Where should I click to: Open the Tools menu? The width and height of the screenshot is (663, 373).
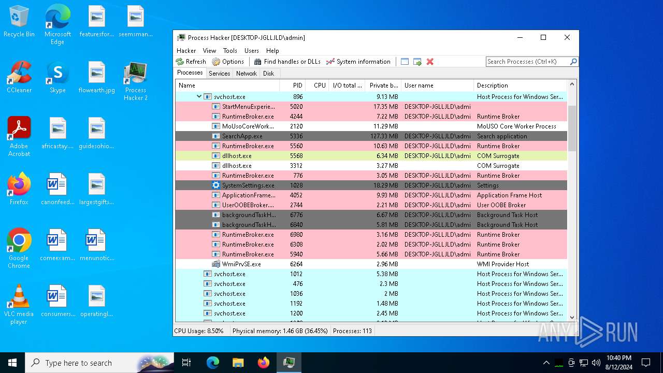tap(230, 51)
